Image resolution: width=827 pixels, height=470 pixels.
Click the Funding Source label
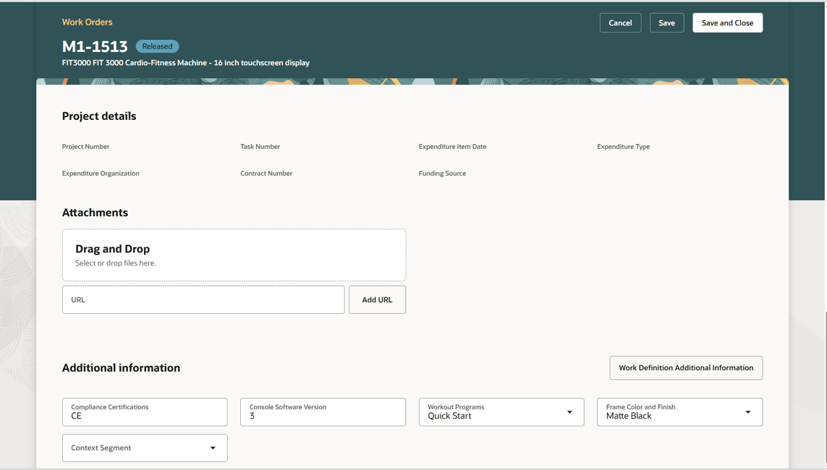tap(443, 174)
